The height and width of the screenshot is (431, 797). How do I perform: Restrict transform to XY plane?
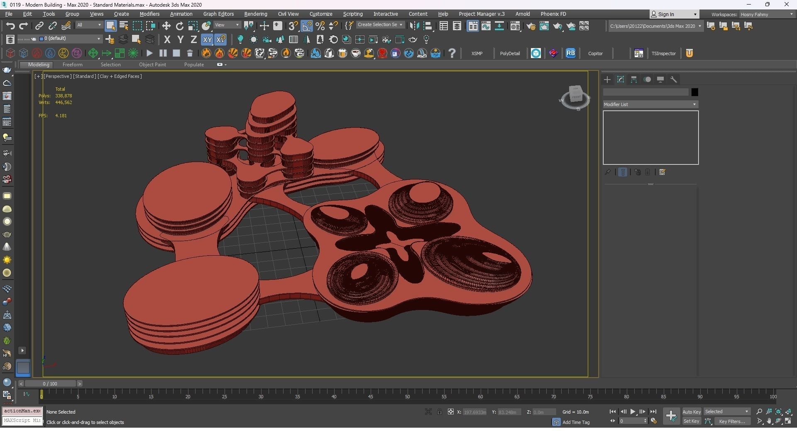pyautogui.click(x=207, y=40)
